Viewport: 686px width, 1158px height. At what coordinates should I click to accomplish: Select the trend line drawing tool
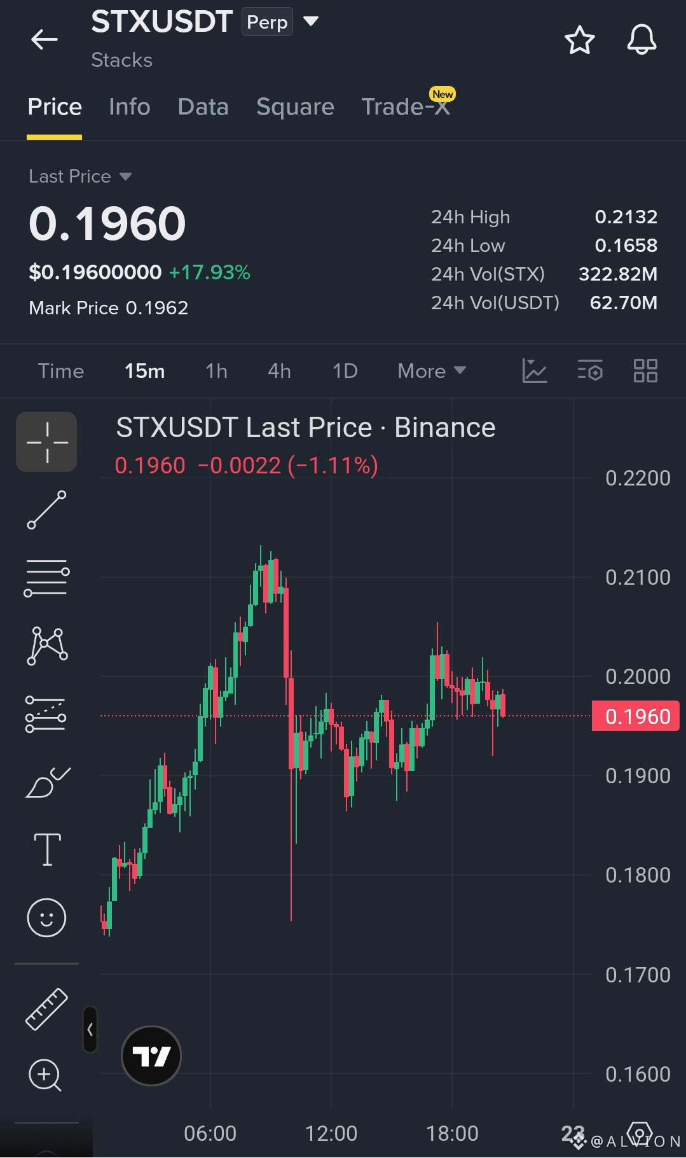point(46,510)
